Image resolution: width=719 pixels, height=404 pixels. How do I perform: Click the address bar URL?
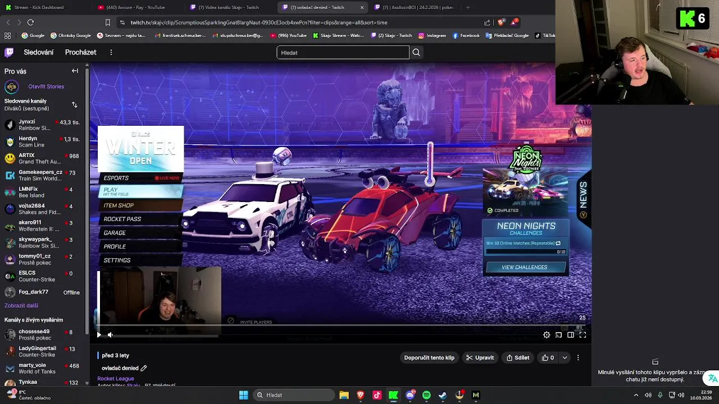pos(259,22)
